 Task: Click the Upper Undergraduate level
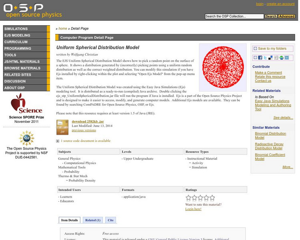click(138, 158)
